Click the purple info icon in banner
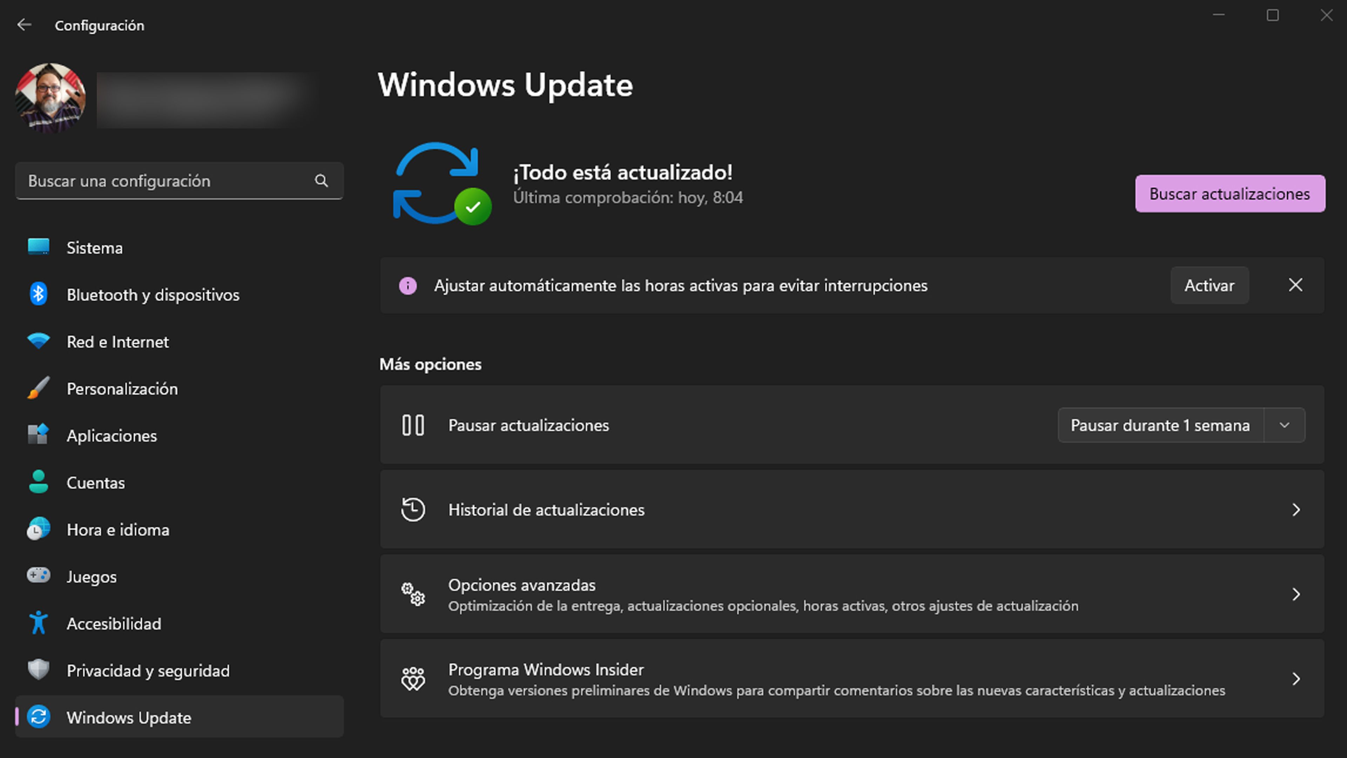1347x758 pixels. click(x=407, y=286)
